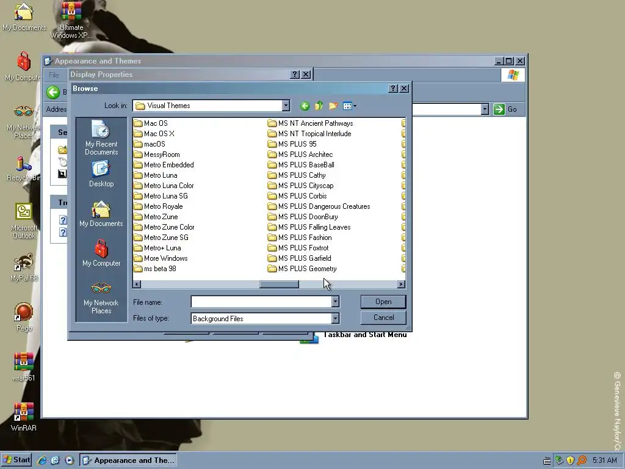Expand the File name dropdown arrow
Viewport: 625px width, 469px height.
[x=335, y=302]
